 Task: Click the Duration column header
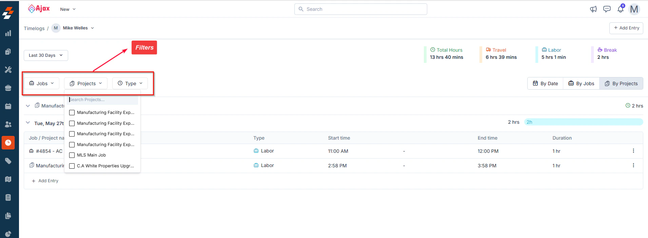coord(562,138)
